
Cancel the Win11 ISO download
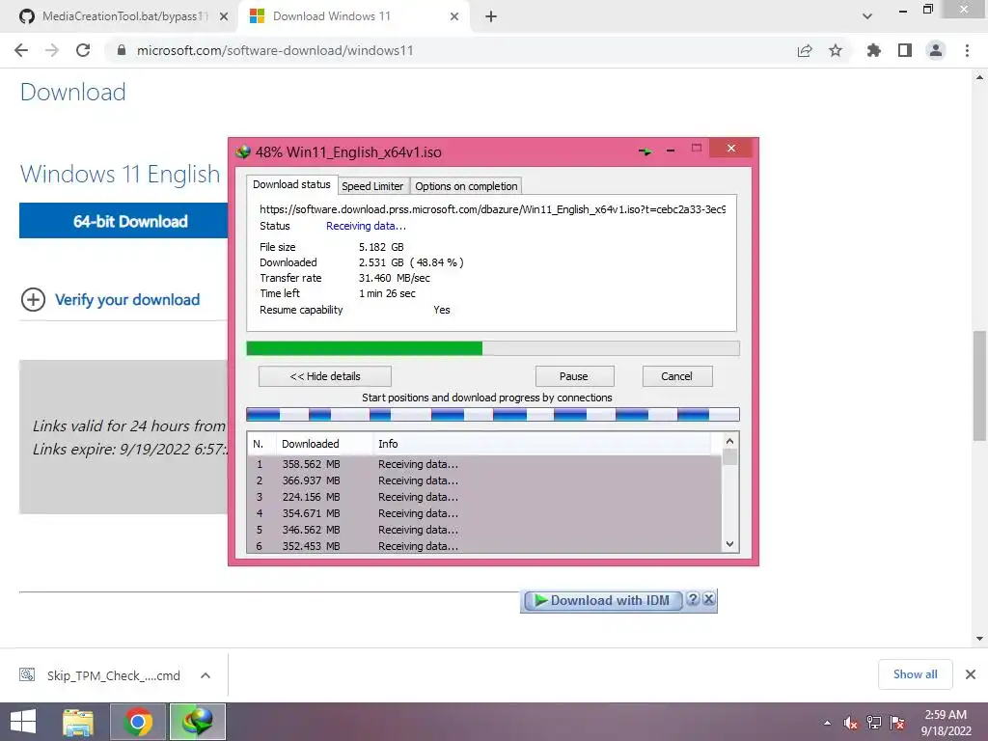point(677,376)
